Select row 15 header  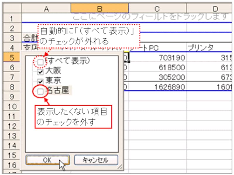click(12, 155)
